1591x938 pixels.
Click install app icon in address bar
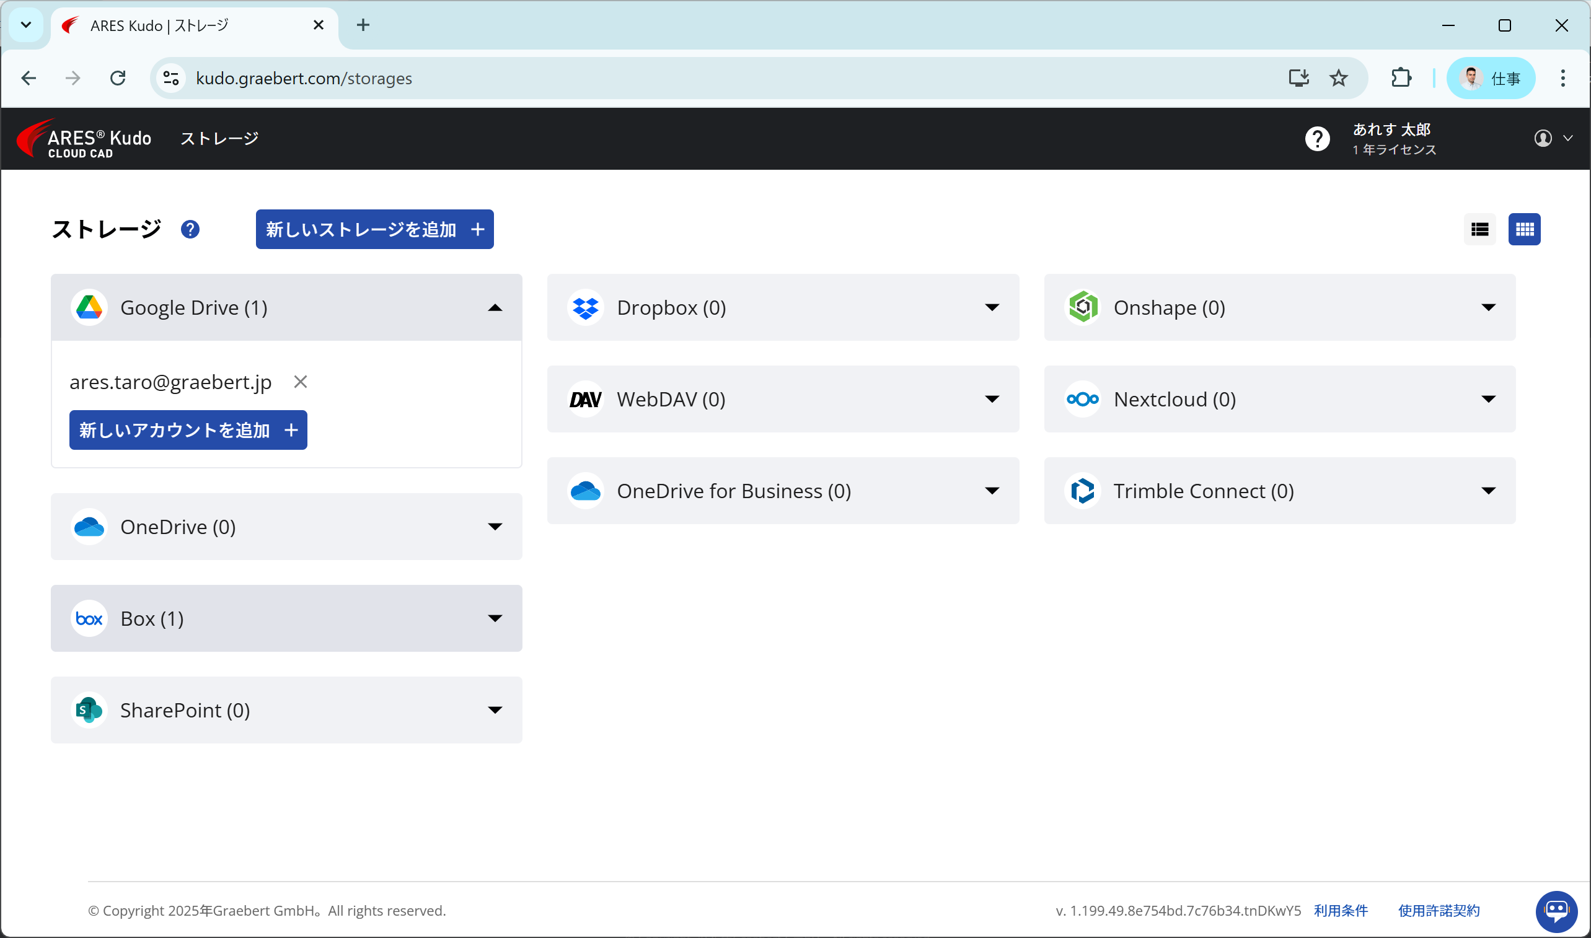click(x=1298, y=79)
